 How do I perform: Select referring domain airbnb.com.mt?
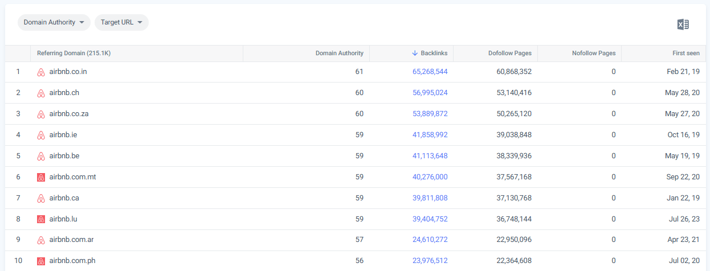pos(73,177)
